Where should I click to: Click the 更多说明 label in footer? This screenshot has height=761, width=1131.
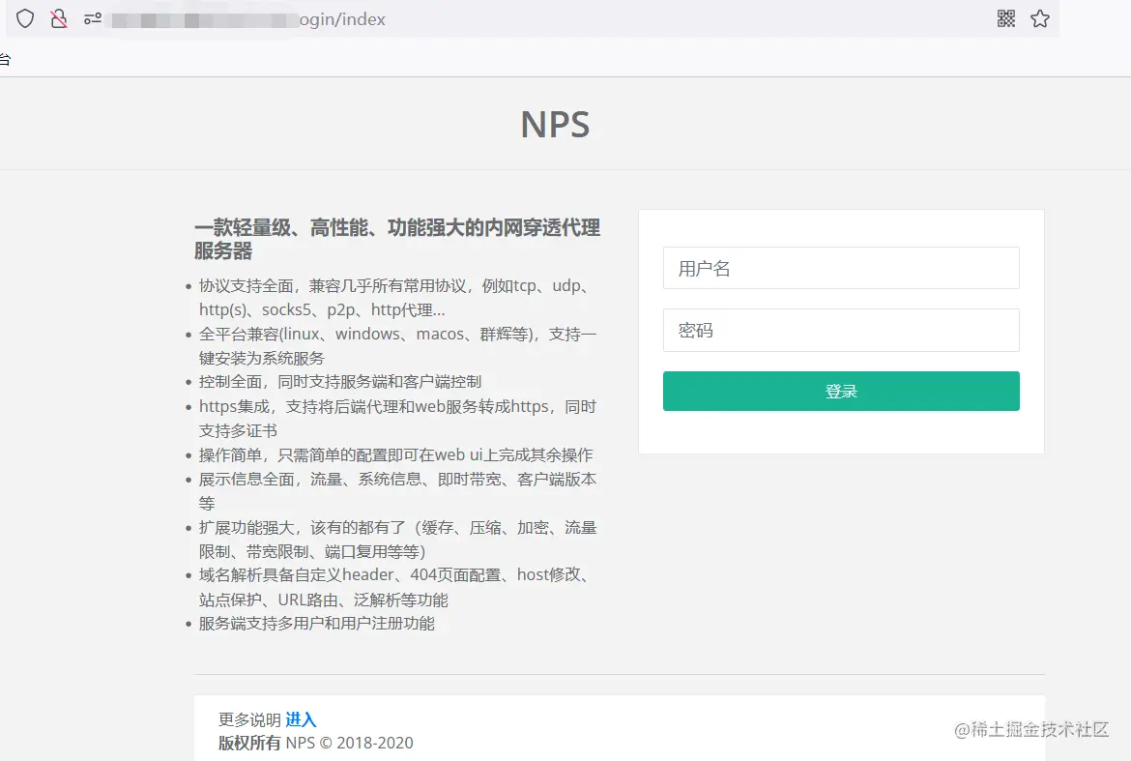pyautogui.click(x=249, y=719)
